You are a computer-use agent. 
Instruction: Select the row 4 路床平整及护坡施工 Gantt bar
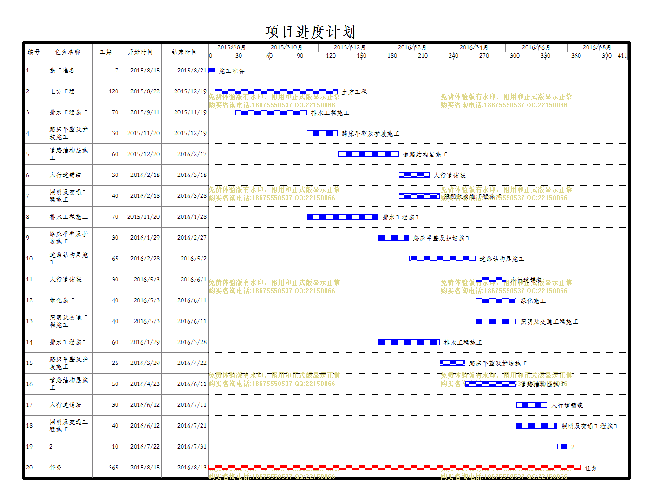[322, 133]
